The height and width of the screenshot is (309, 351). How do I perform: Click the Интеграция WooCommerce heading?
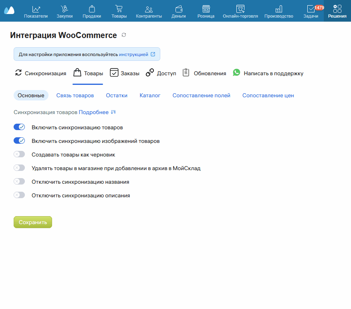(x=63, y=35)
